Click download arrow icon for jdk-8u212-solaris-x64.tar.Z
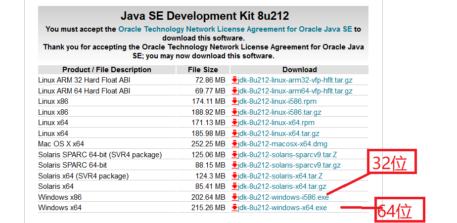The height and width of the screenshot is (223, 457). tap(234, 176)
